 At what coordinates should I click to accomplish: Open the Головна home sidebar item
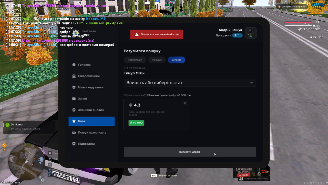[91, 65]
